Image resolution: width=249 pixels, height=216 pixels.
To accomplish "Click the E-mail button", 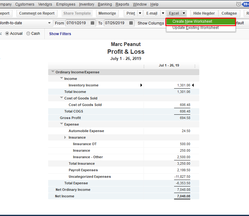I will pos(152,13).
